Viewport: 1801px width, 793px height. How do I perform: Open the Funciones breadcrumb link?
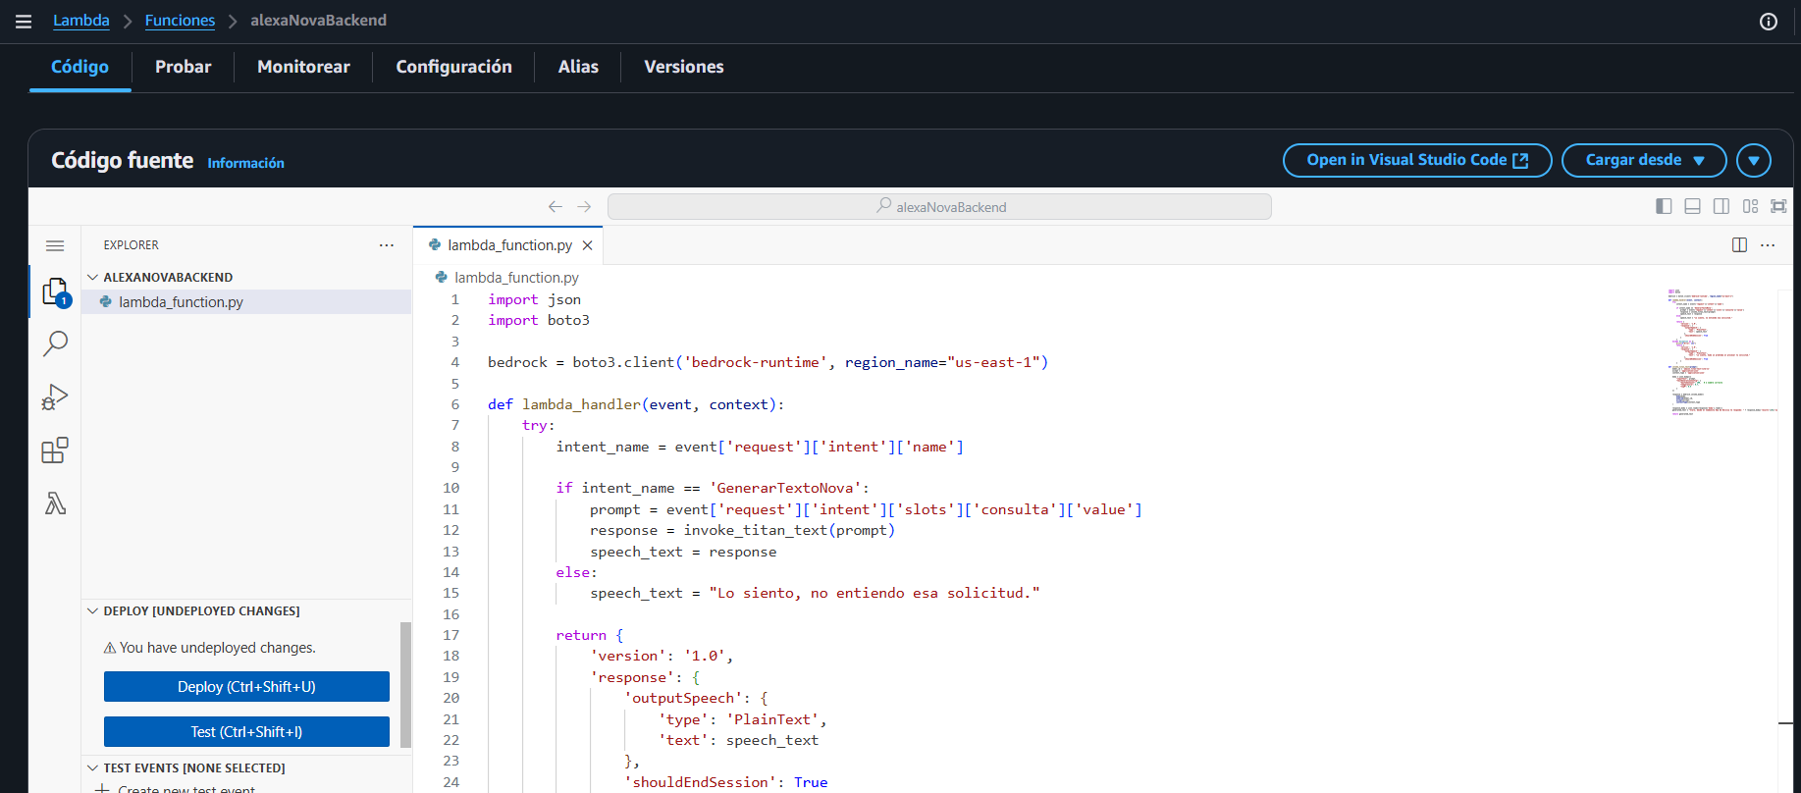pos(180,21)
